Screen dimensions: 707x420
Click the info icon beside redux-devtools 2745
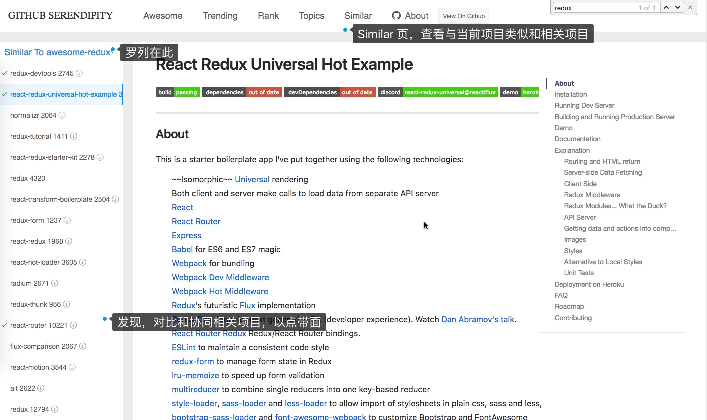79,73
